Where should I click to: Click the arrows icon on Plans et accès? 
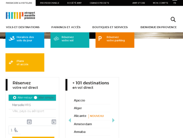coord(11,62)
